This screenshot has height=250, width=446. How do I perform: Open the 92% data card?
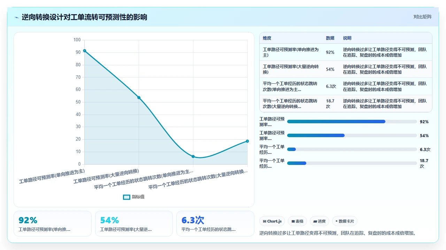point(53,224)
